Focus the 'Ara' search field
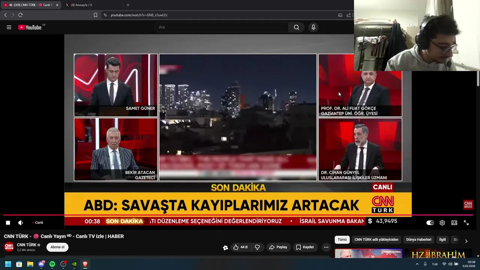The height and width of the screenshot is (270, 480). tap(221, 27)
